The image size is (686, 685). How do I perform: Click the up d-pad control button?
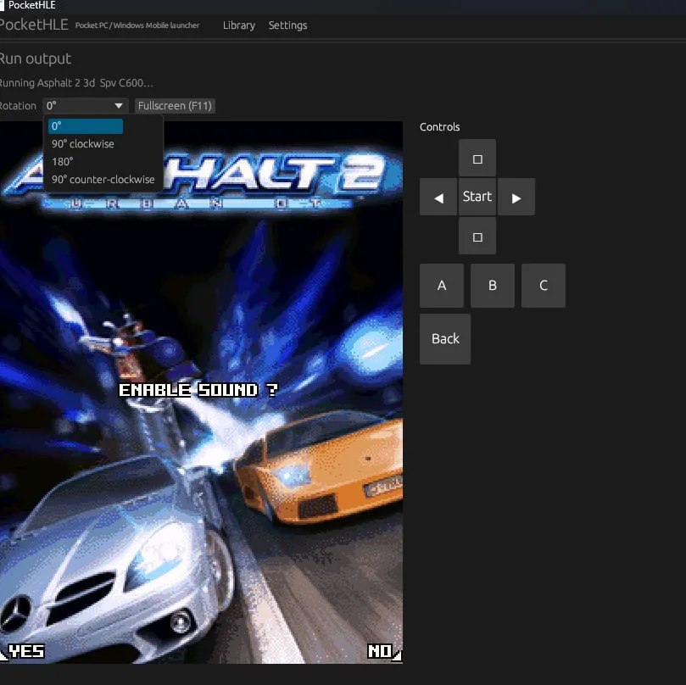tap(477, 158)
